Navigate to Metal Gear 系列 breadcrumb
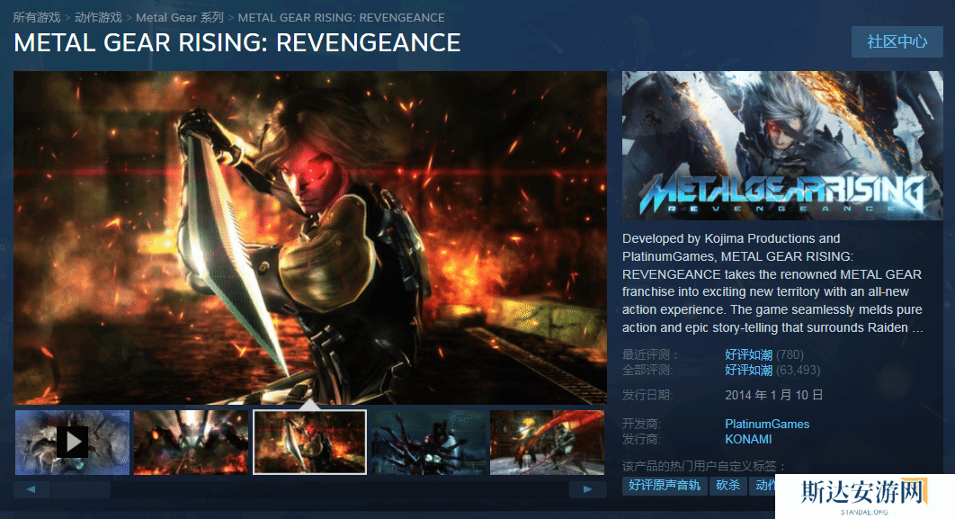The width and height of the screenshot is (955, 519). pos(180,17)
